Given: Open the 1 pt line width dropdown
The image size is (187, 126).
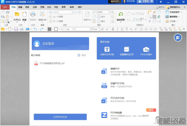Looking at the screenshot, I should (x=72, y=29).
